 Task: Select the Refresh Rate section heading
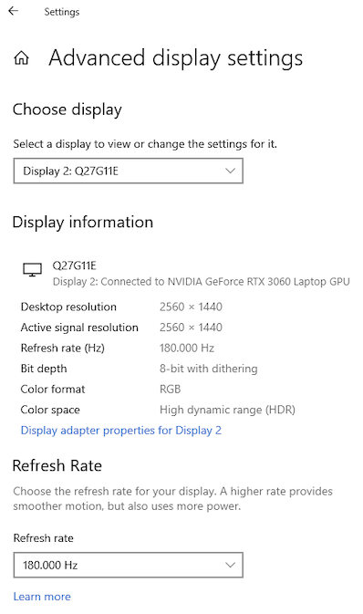click(x=57, y=465)
